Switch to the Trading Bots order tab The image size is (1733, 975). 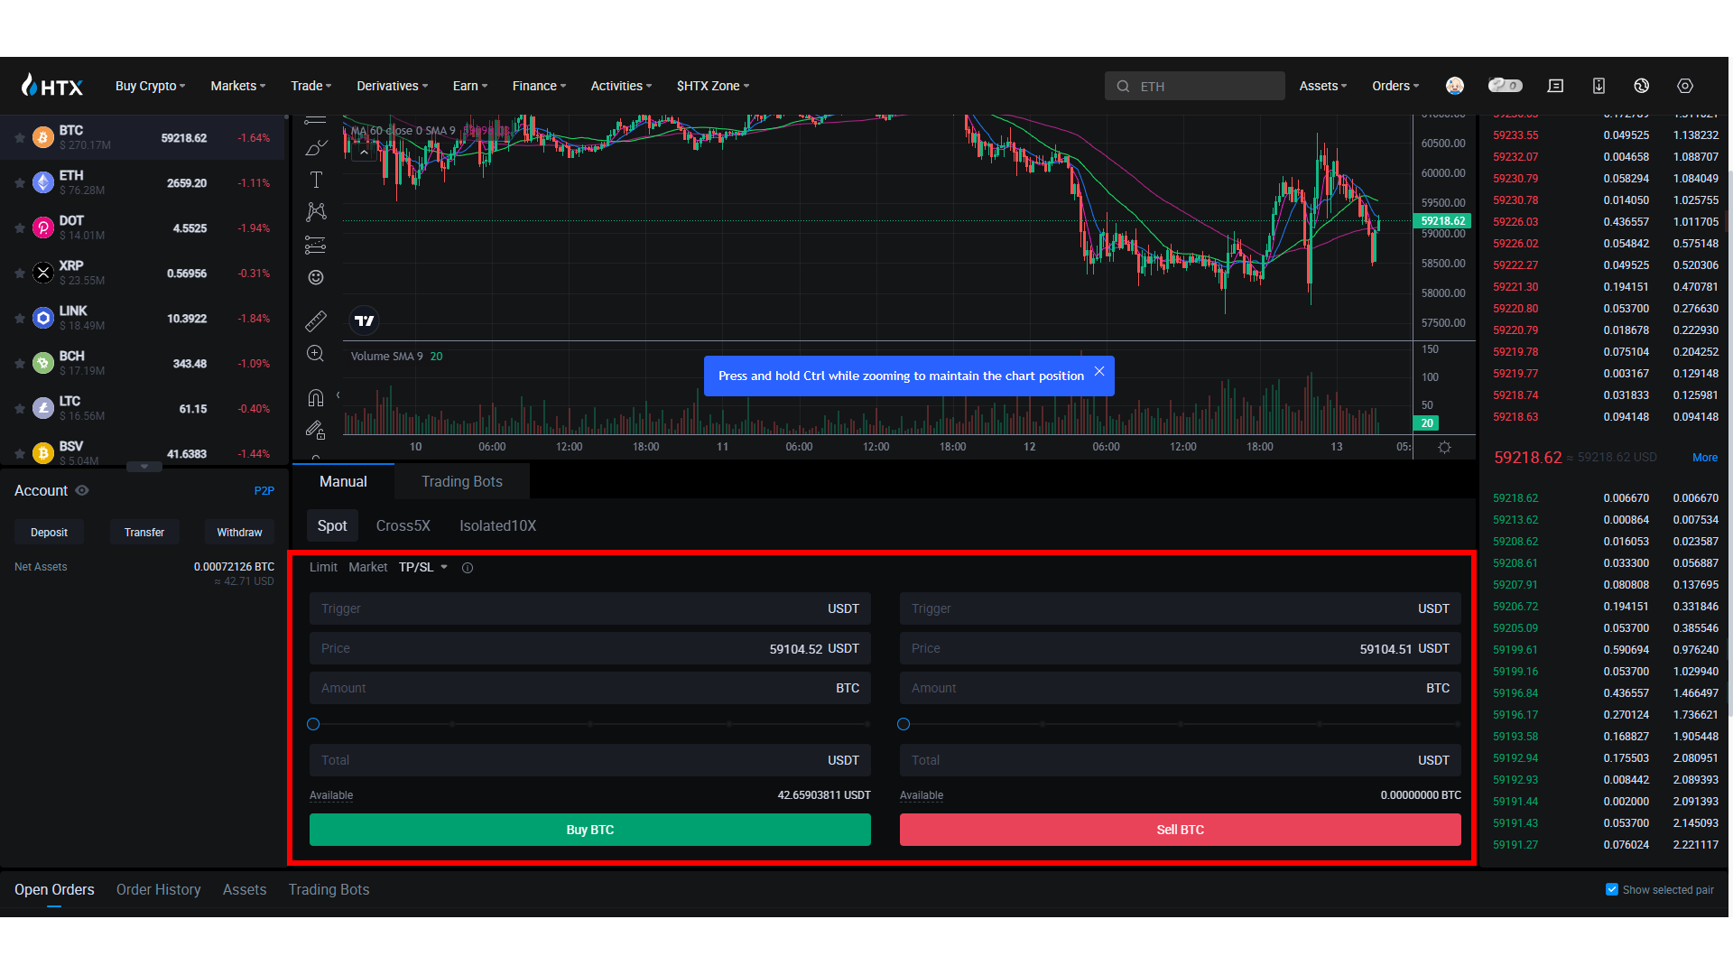[462, 481]
